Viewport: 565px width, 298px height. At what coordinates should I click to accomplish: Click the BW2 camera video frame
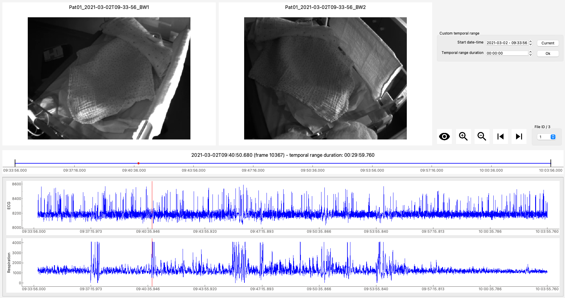pyautogui.click(x=325, y=78)
